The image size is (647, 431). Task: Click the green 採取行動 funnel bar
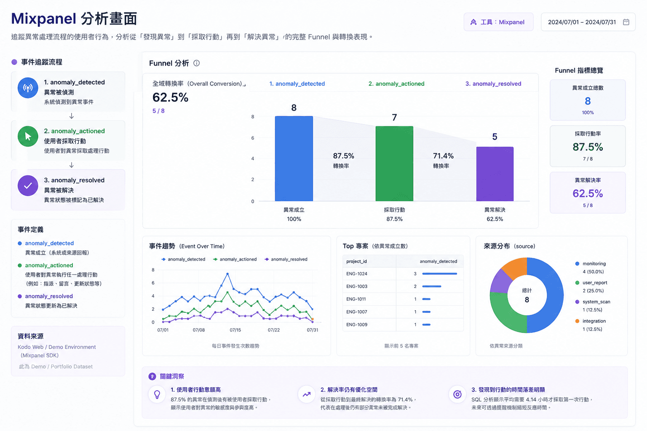pos(394,164)
